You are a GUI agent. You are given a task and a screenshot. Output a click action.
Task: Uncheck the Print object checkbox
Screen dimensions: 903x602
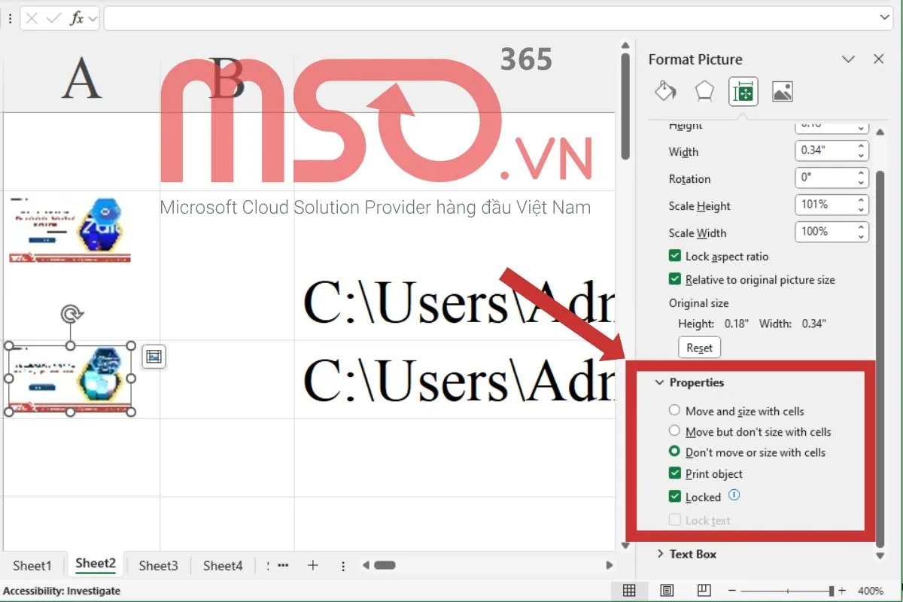(674, 473)
